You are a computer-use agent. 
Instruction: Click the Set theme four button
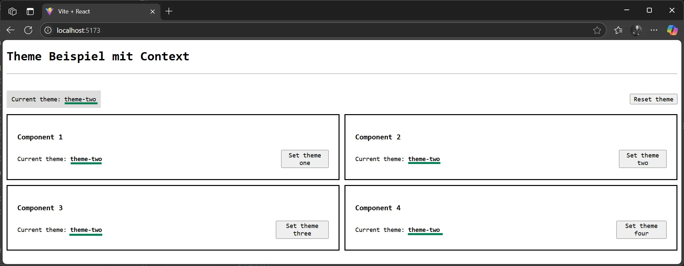(x=641, y=230)
